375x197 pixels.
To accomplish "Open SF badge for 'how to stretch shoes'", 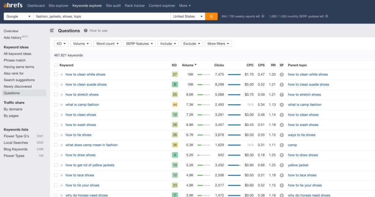I will (x=282, y=95).
